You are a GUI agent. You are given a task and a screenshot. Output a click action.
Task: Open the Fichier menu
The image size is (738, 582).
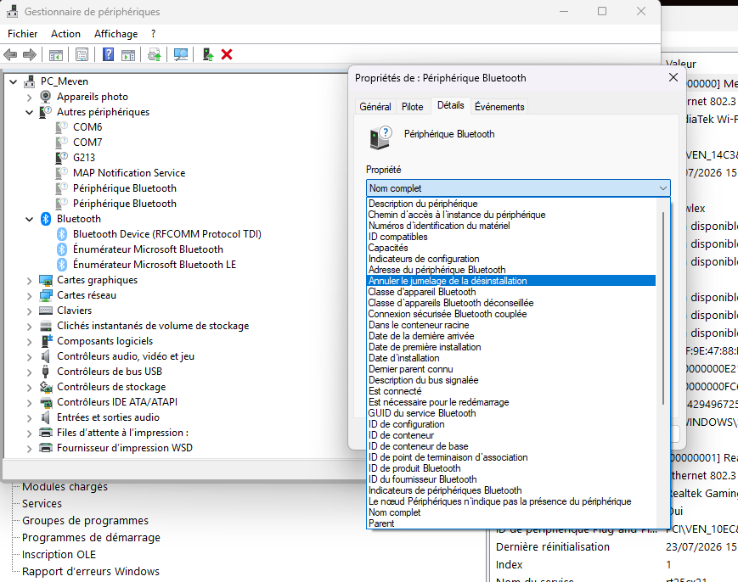23,34
